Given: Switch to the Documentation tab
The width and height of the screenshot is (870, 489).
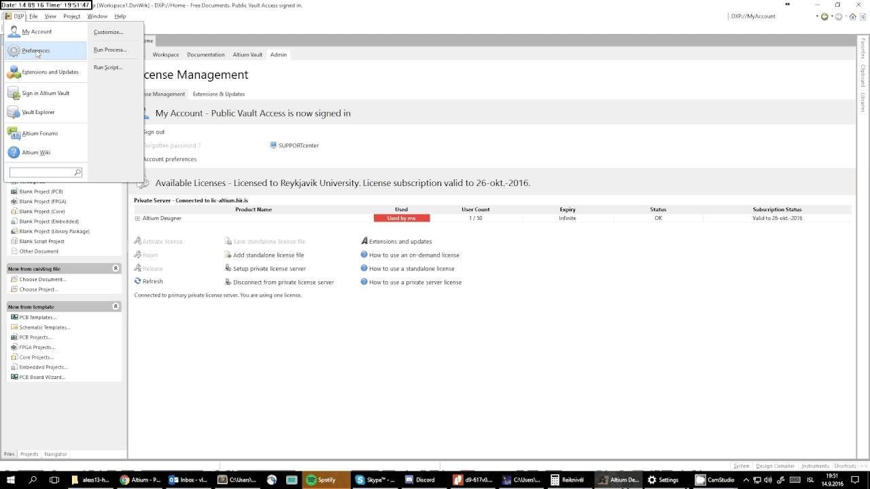Looking at the screenshot, I should point(206,54).
